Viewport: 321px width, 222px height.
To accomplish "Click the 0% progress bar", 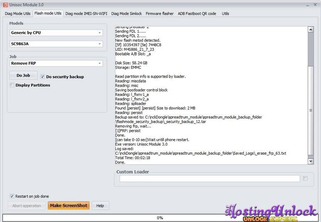I will tap(160, 218).
